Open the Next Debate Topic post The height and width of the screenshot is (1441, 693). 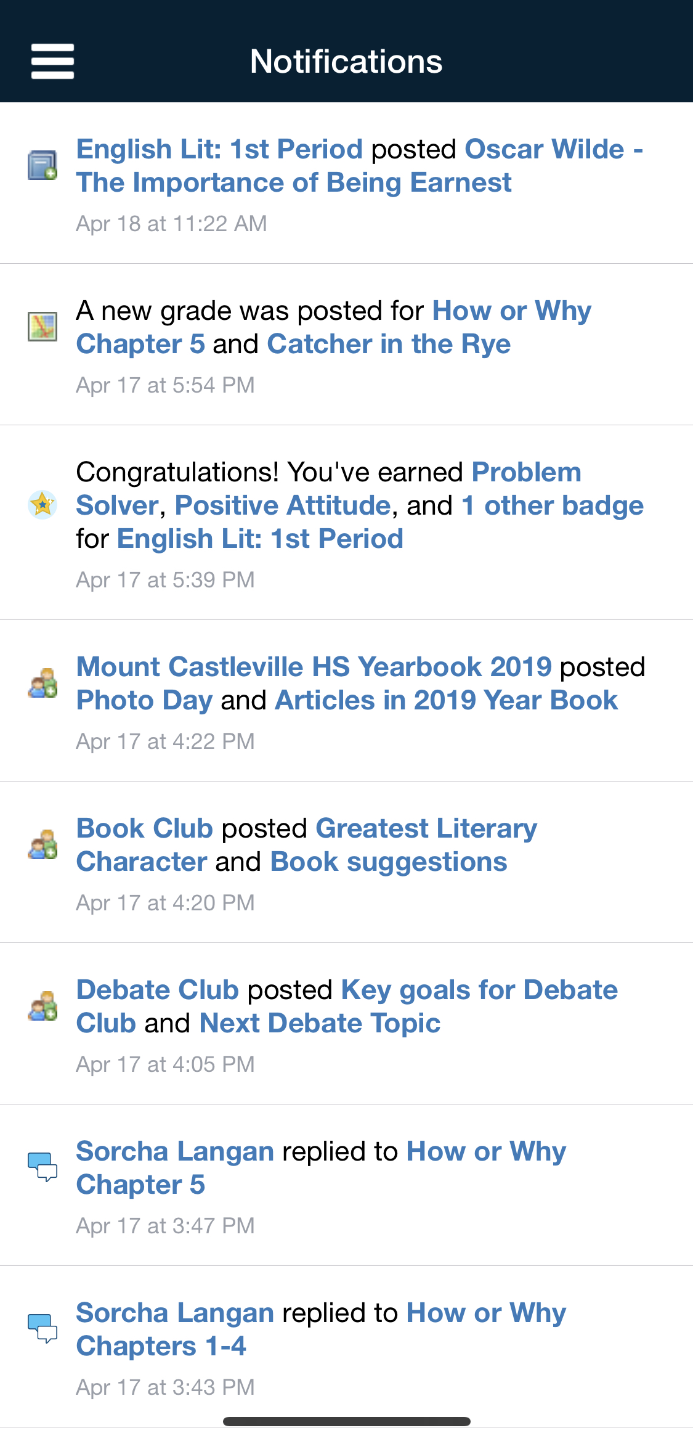click(320, 1023)
